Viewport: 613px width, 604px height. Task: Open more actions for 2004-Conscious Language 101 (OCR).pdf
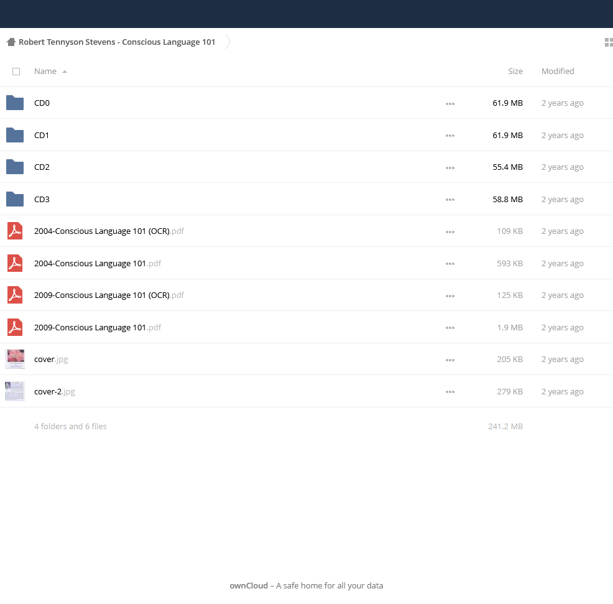point(450,232)
